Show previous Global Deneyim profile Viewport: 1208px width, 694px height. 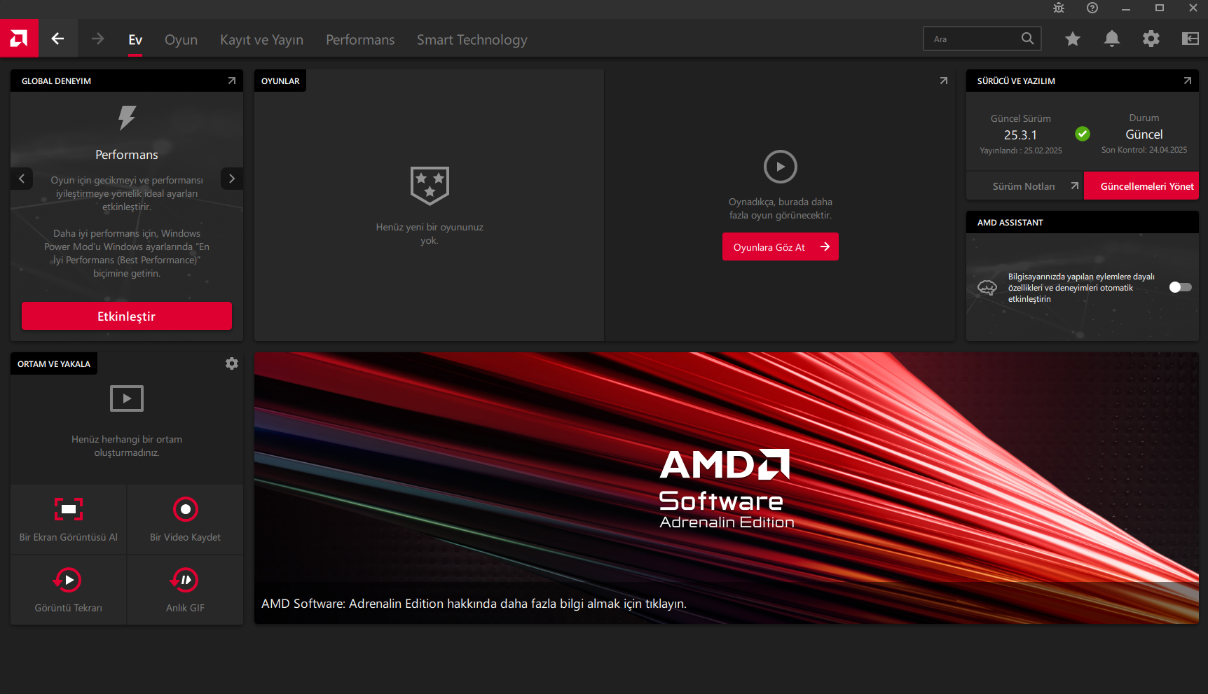pyautogui.click(x=22, y=179)
